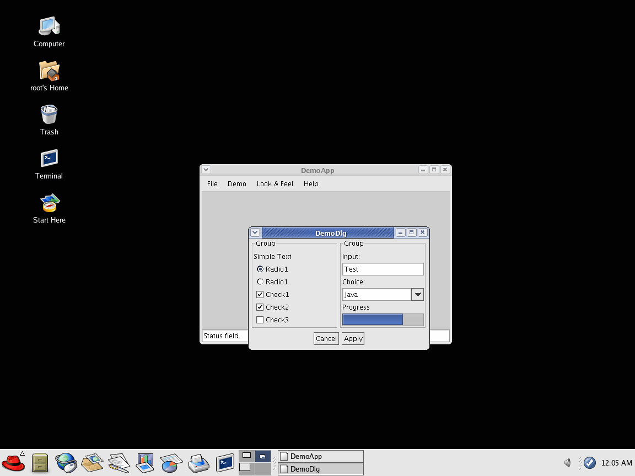
Task: Enable the Check3 checkbox
Action: (260, 320)
